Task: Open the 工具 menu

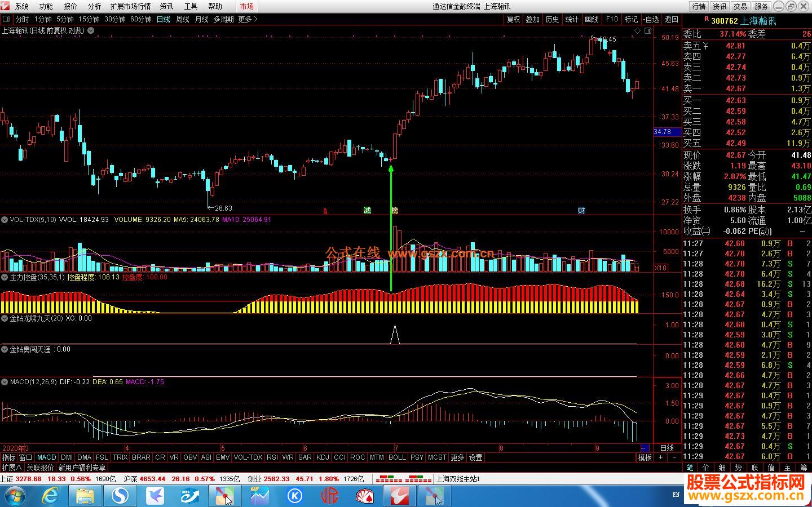Action: point(191,6)
